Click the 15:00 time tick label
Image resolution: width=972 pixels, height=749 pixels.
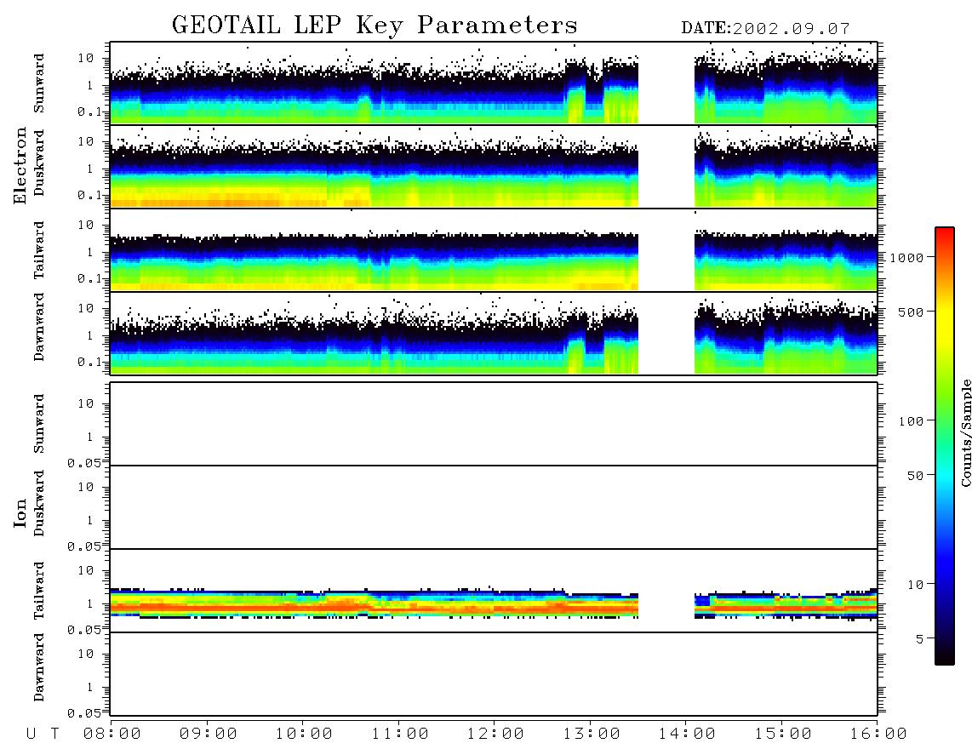[783, 734]
